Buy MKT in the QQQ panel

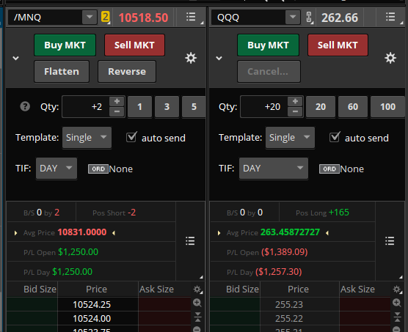(268, 45)
